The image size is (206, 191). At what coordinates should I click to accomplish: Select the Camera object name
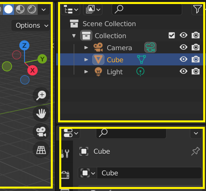click(x=119, y=48)
